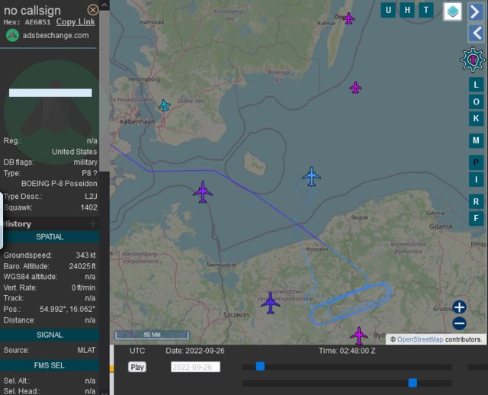Screen dimensions: 488x395
Task: Expand the sidebar with right arrow
Action: pyautogui.click(x=476, y=11)
